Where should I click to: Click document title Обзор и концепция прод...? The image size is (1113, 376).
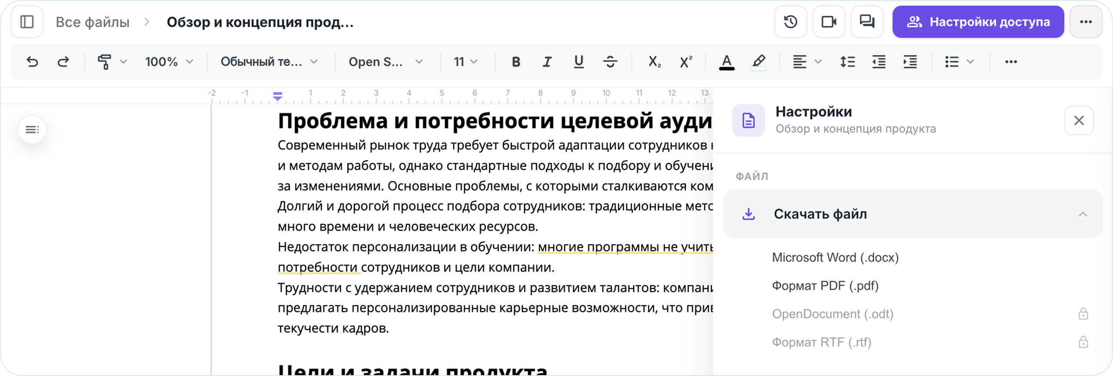tap(260, 22)
